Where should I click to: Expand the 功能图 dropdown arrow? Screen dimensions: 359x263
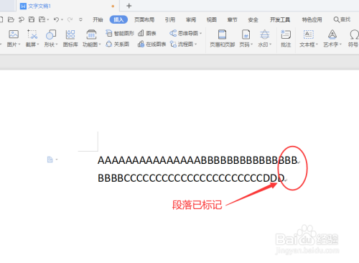pos(100,45)
